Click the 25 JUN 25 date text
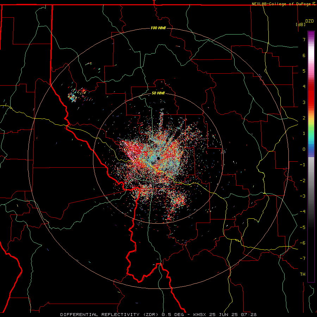This screenshot has height=317, width=317. tap(223, 315)
